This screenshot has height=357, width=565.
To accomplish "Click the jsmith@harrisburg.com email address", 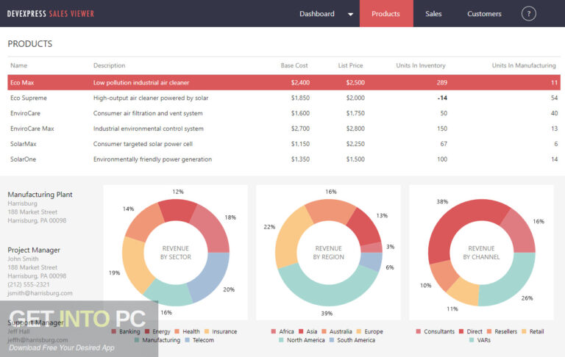I will click(x=40, y=293).
